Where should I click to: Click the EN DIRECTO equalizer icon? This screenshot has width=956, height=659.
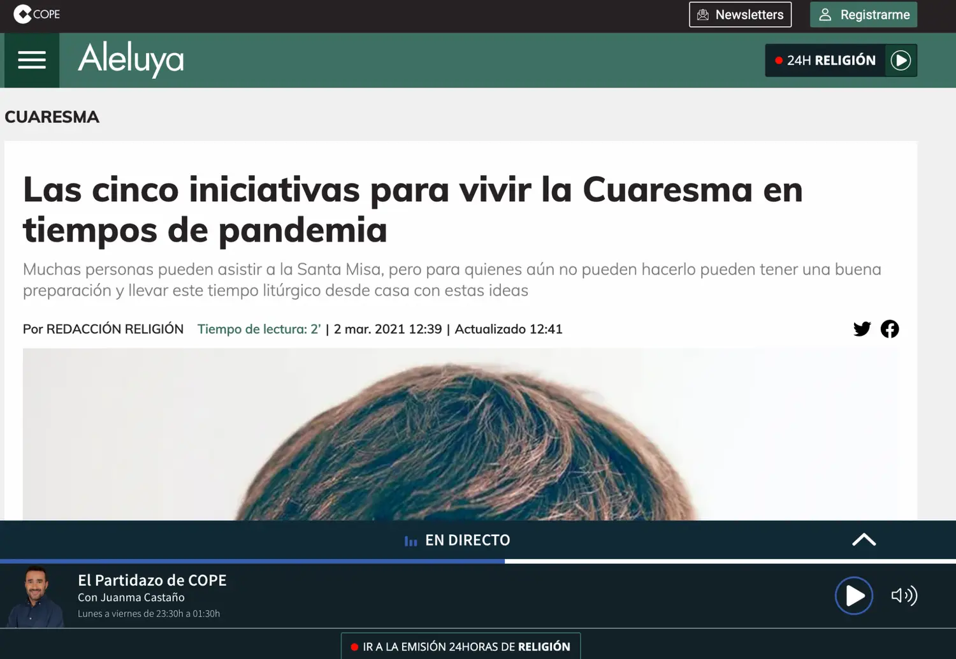click(410, 541)
